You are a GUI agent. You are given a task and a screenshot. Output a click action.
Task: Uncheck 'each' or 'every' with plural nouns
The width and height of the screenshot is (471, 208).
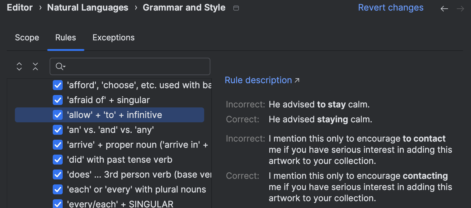[58, 189]
